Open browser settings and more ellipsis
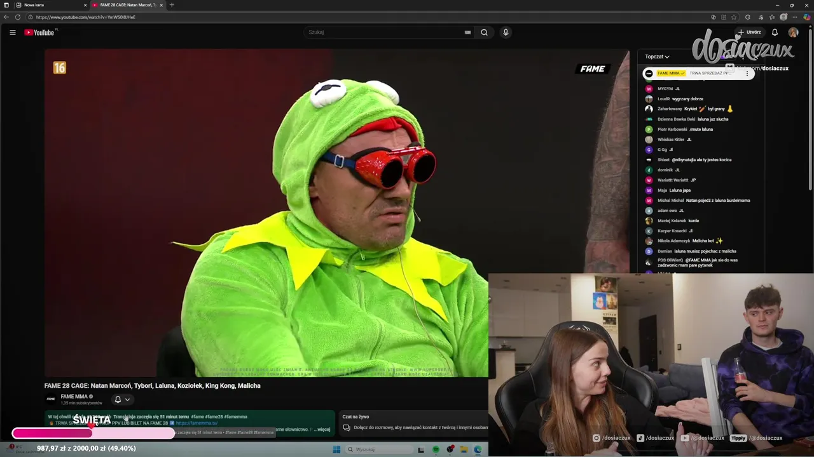814x457 pixels. [796, 17]
